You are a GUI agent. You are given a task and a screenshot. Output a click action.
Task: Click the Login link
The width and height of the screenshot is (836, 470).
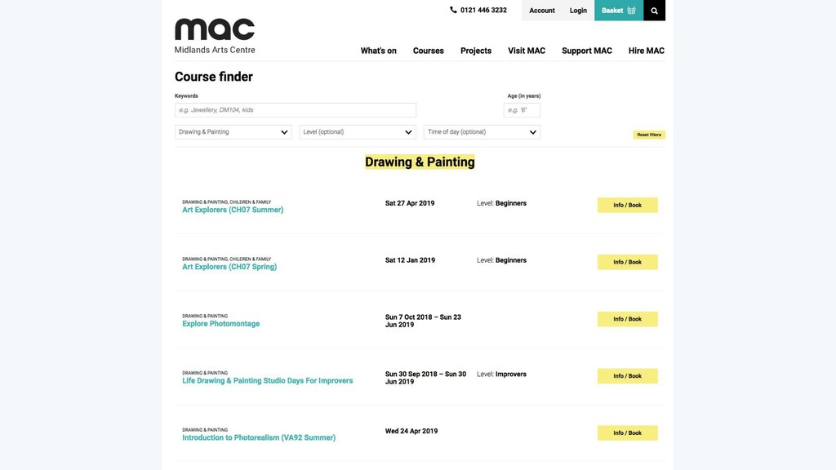[578, 11]
